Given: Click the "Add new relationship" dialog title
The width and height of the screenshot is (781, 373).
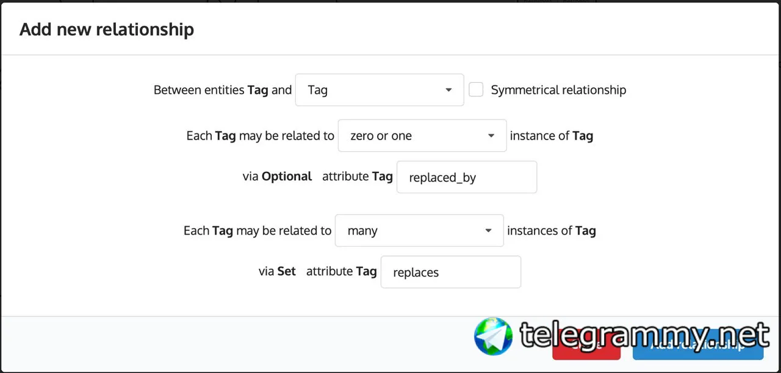Looking at the screenshot, I should pyautogui.click(x=107, y=29).
